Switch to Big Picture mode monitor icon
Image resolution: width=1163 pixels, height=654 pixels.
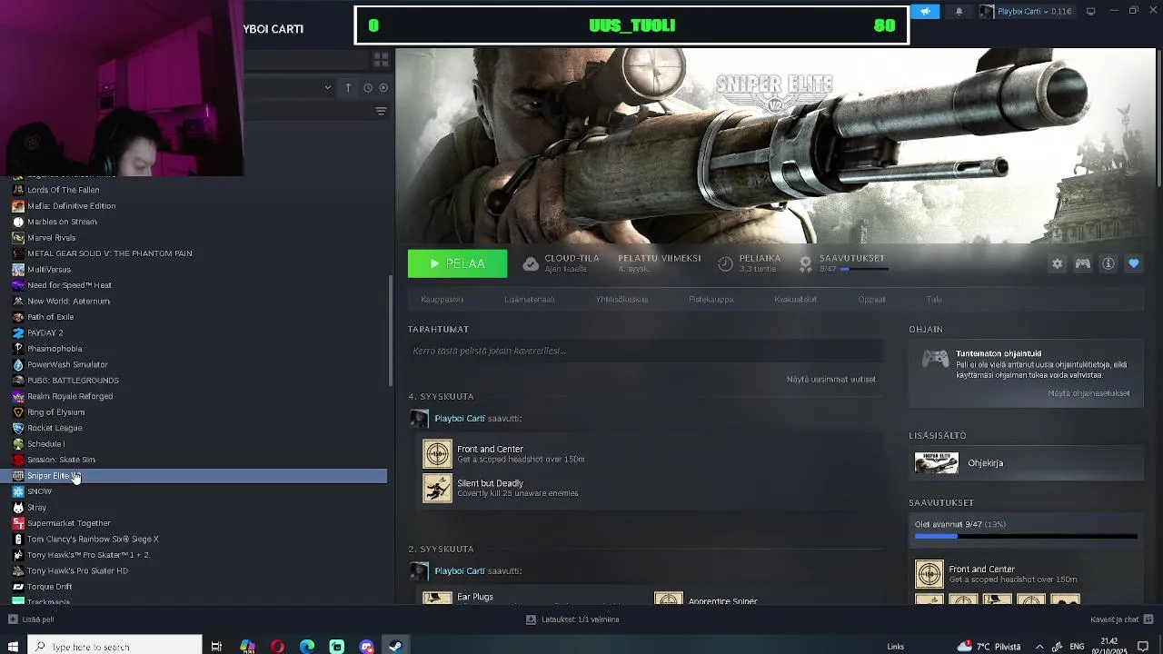1091,12
